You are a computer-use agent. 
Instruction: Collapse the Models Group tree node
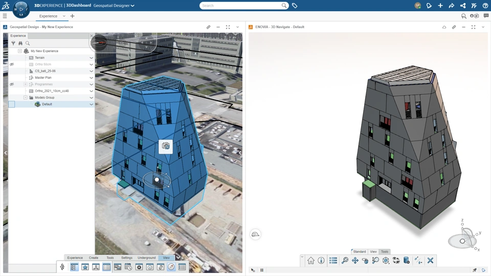point(26,98)
